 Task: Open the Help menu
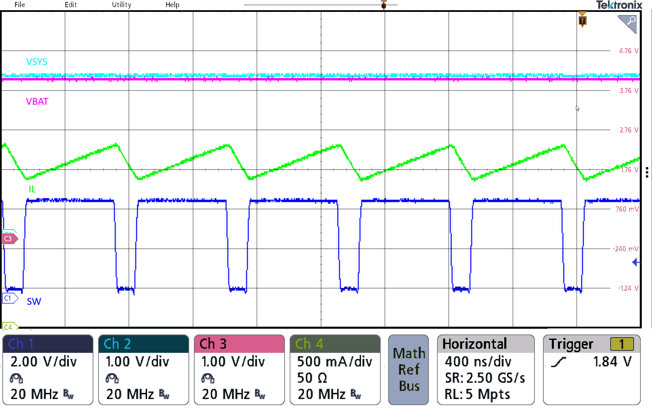pos(173,5)
